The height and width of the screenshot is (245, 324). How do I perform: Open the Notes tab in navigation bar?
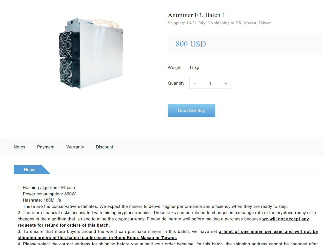pyautogui.click(x=19, y=147)
